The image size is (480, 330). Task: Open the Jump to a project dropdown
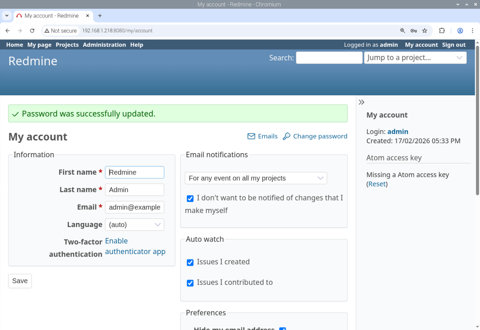(415, 57)
